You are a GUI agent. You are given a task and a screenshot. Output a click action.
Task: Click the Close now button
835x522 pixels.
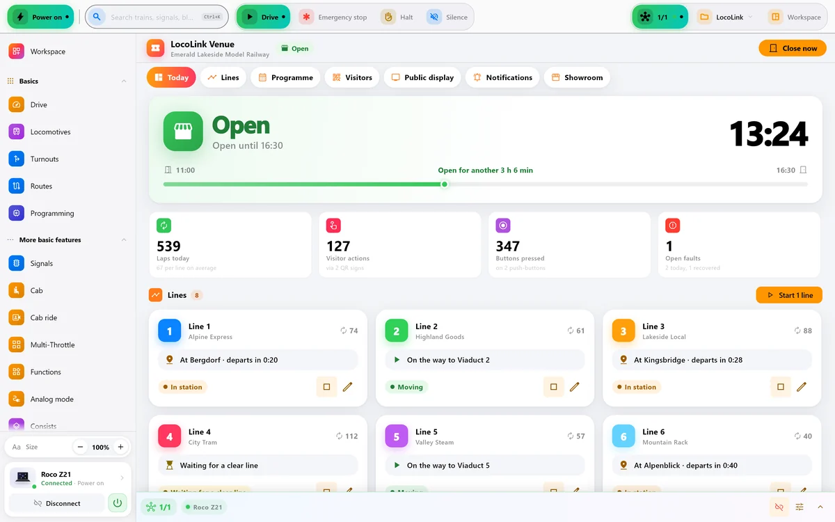[793, 48]
